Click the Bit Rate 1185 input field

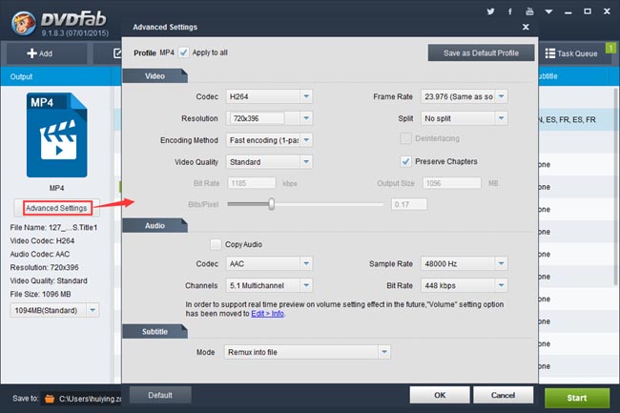(x=252, y=183)
